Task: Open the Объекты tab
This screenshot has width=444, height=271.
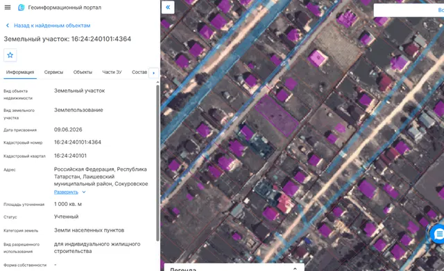Action: tap(83, 73)
